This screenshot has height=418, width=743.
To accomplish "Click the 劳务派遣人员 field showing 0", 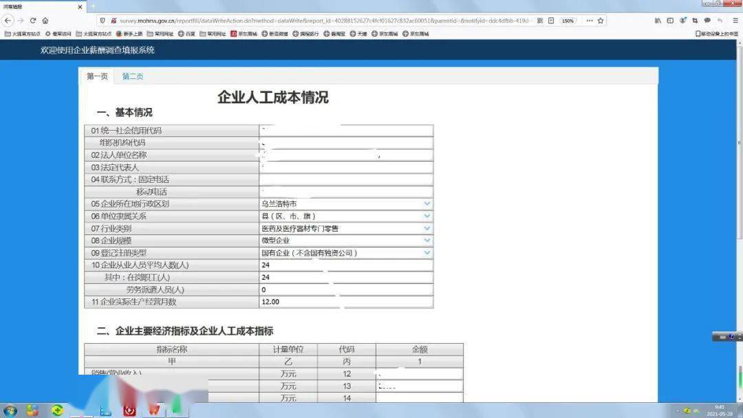I will [x=346, y=289].
